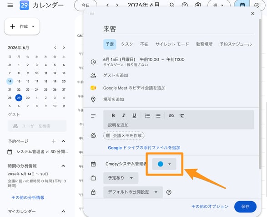Go to previous week in header
267x217 pixels.
[x=107, y=5]
